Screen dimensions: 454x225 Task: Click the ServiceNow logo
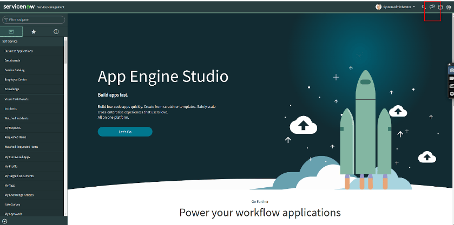tap(19, 6)
